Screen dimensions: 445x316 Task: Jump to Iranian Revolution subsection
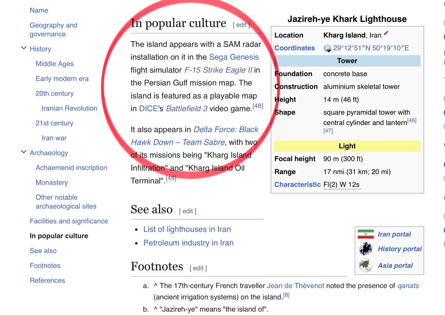[69, 108]
